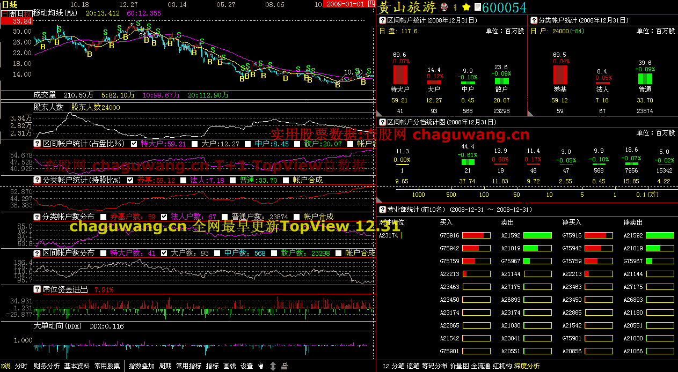Click the 财务分析 button
This screenshot has height=372, width=678.
tap(47, 366)
